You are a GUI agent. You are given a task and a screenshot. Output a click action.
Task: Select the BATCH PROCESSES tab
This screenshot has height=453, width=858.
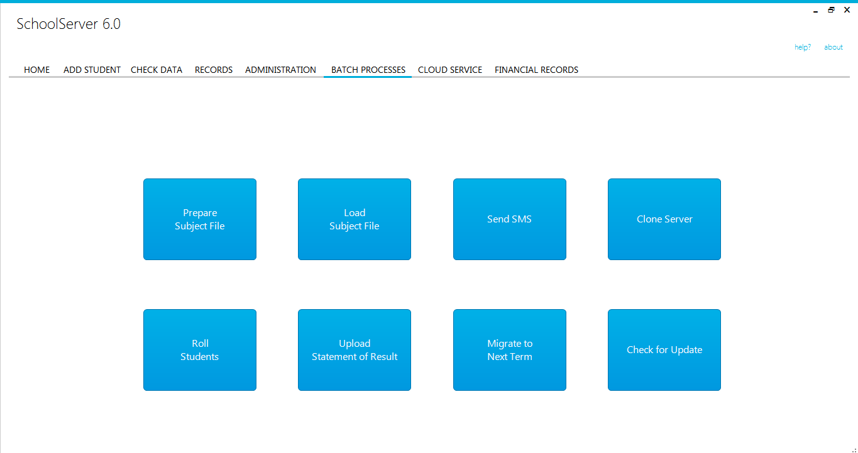(x=367, y=70)
